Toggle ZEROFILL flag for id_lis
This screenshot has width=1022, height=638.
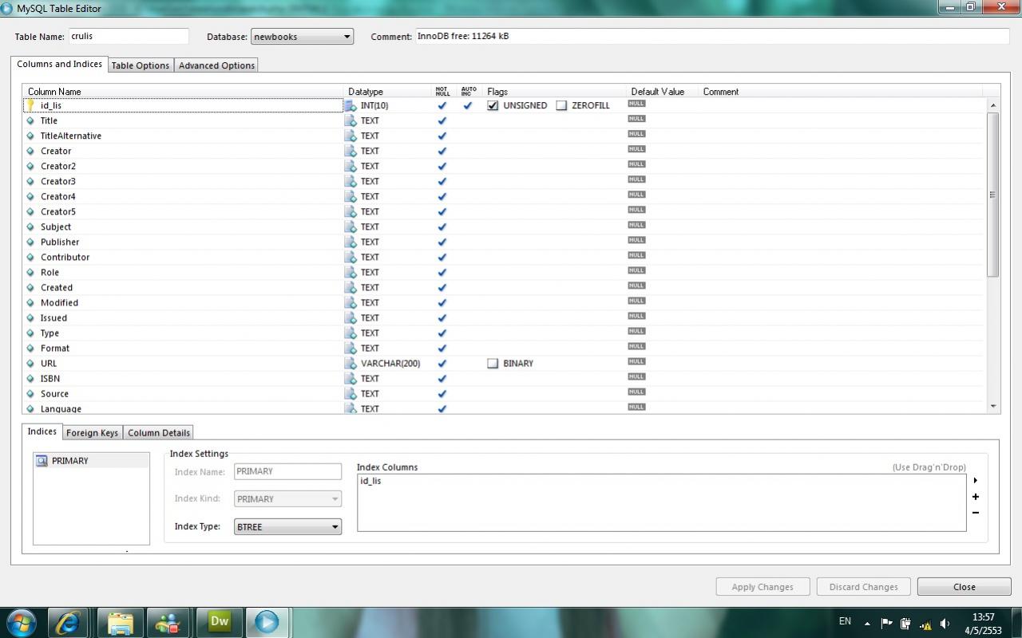click(561, 105)
